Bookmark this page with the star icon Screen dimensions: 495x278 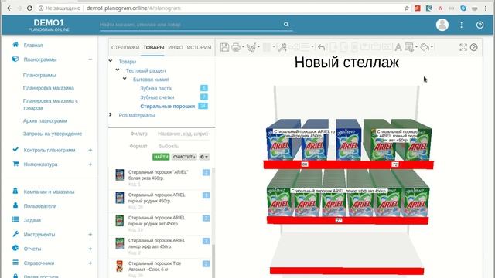click(x=407, y=8)
